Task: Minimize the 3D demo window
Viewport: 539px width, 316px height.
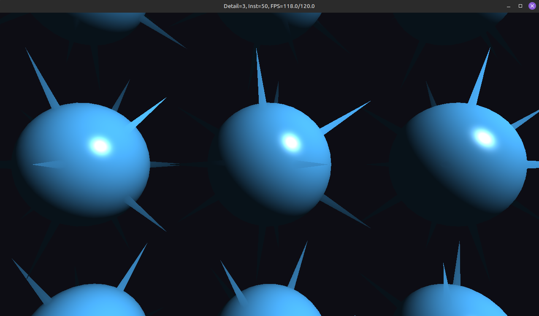Action: 509,6
